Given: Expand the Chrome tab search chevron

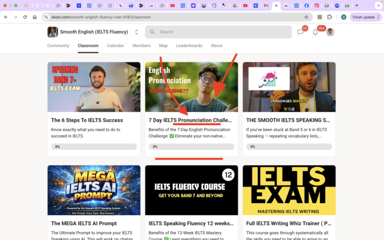Looking at the screenshot, I should 378,5.
